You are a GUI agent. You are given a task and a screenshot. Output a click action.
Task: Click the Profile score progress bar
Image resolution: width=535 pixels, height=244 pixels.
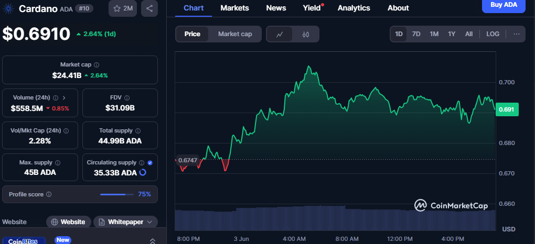(116, 195)
